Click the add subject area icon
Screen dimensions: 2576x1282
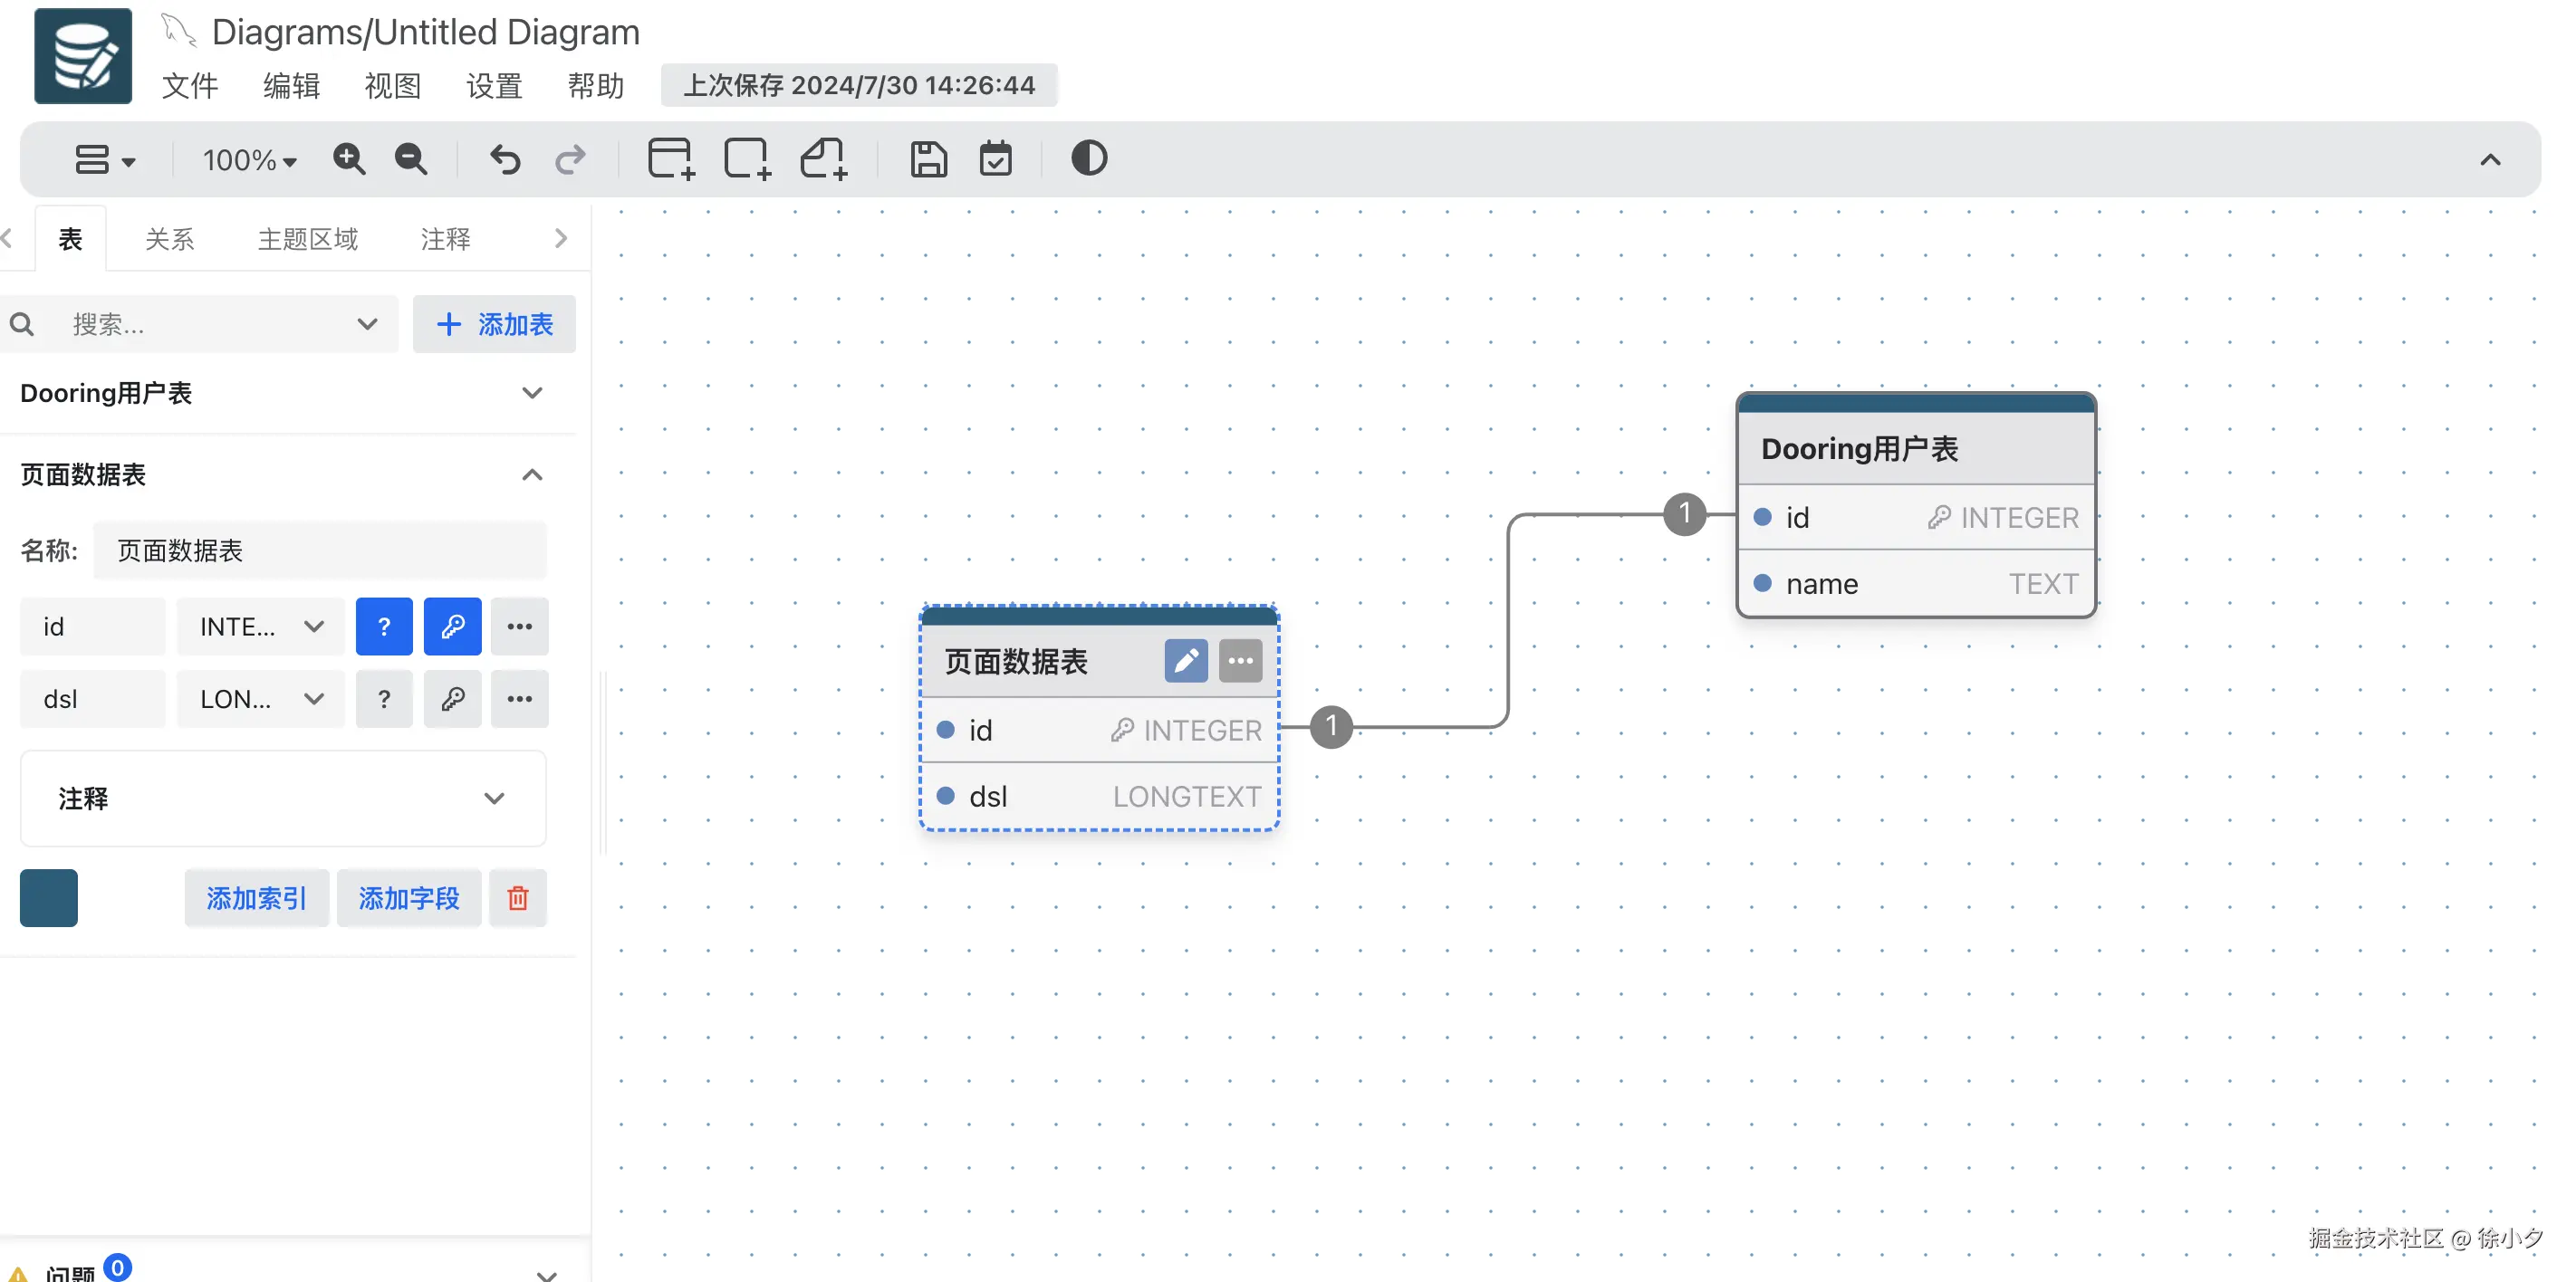747,158
